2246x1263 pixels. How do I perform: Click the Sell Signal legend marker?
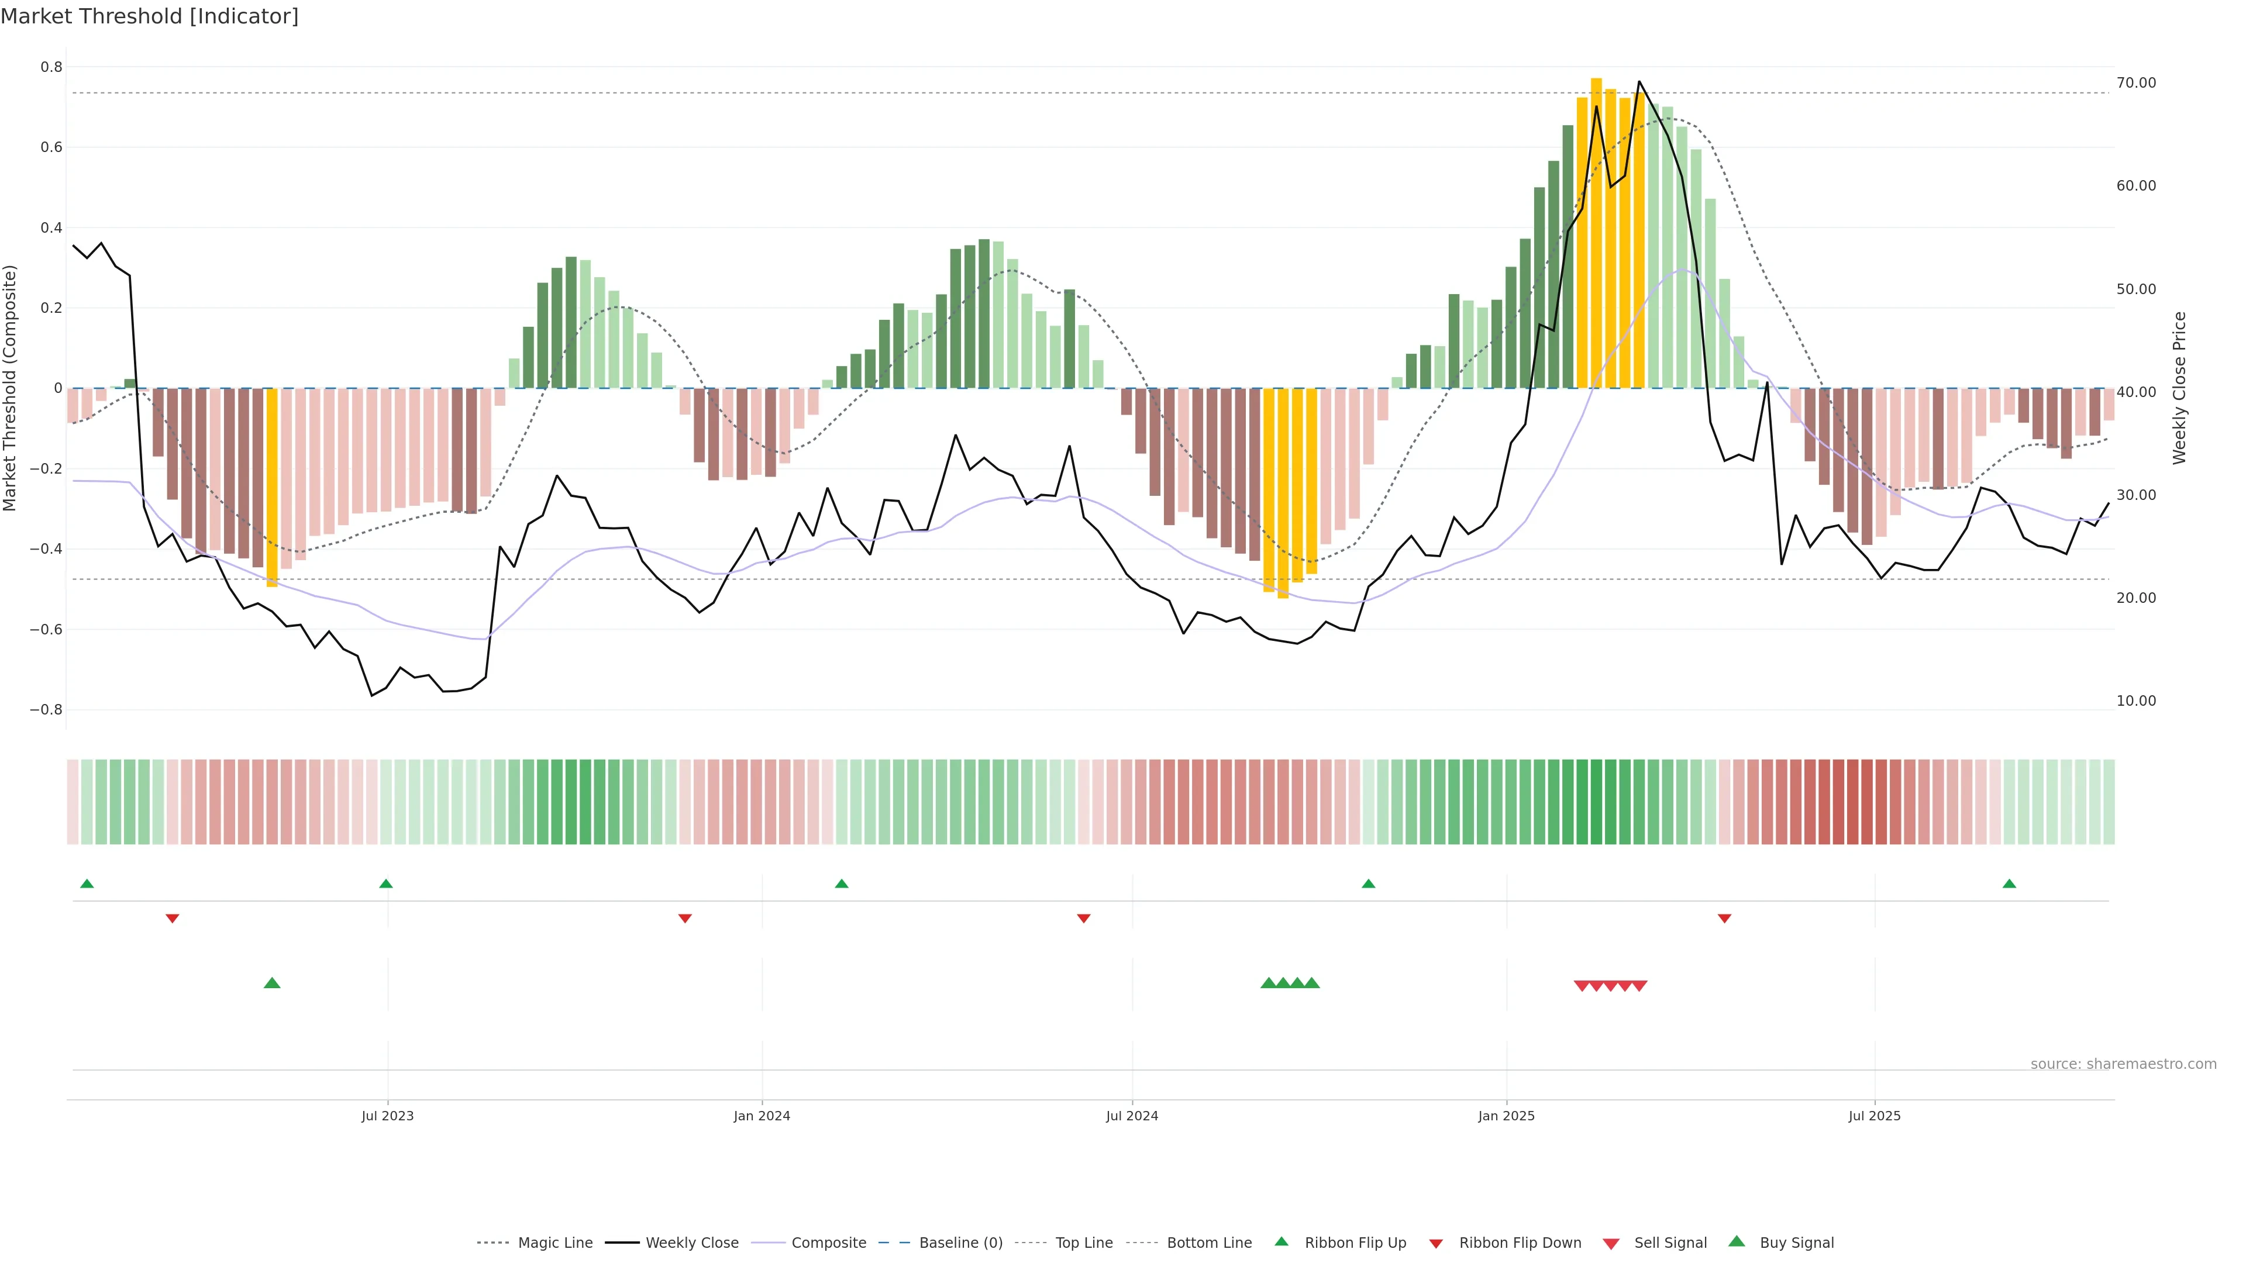(x=1611, y=1244)
